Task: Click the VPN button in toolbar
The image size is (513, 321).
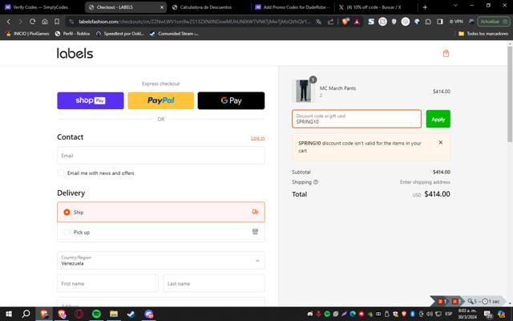Action: click(456, 22)
